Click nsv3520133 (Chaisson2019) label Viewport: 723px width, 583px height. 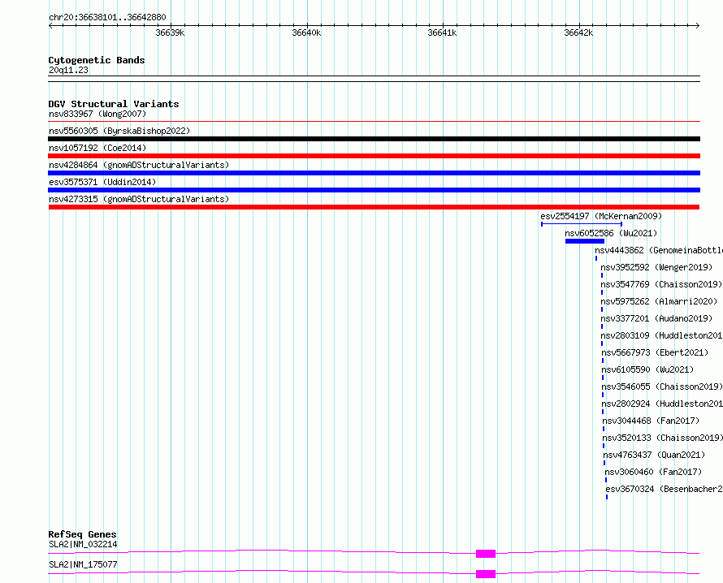point(663,438)
